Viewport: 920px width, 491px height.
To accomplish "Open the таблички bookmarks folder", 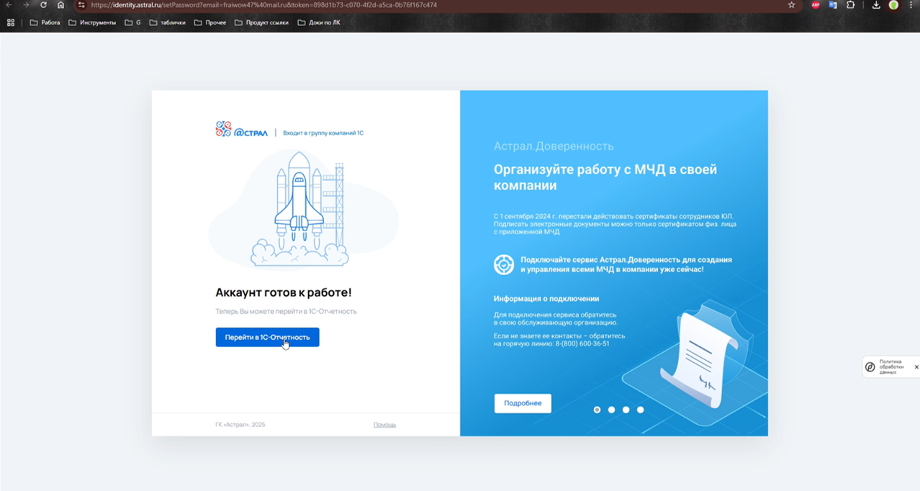I will (x=167, y=22).
